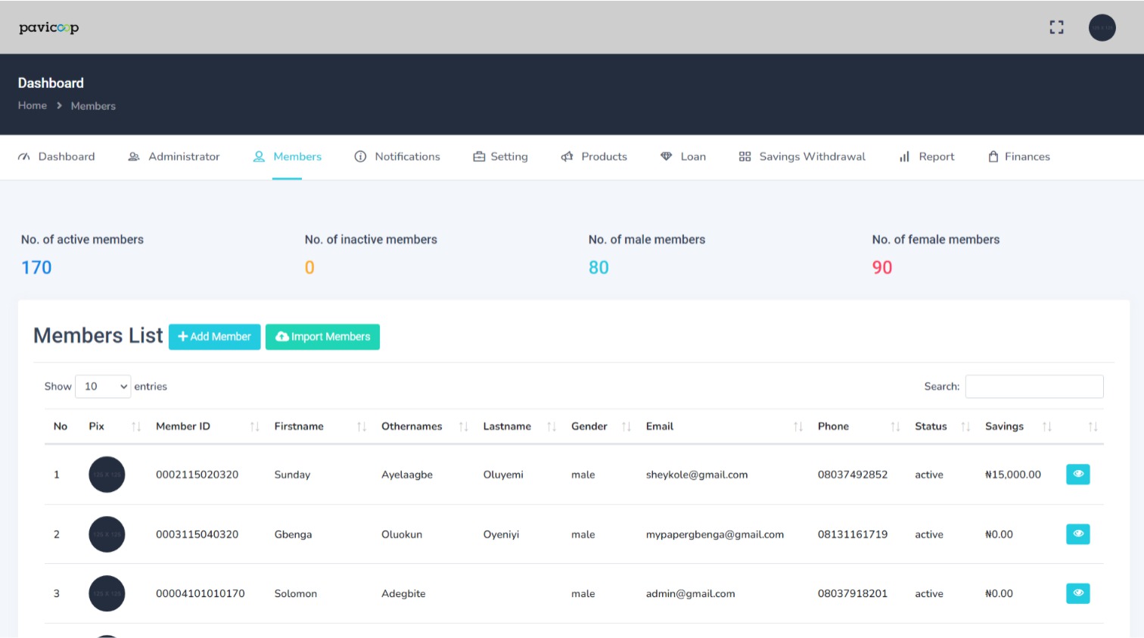This screenshot has width=1144, height=638.
Task: Go to Home breadcrumb link
Action: pos(33,105)
